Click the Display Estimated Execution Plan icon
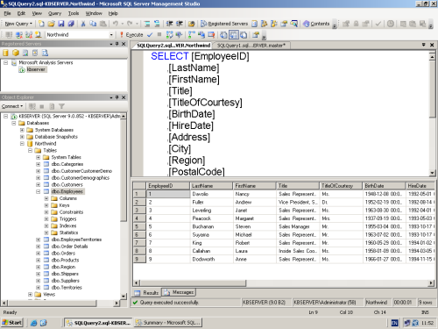 170,35
